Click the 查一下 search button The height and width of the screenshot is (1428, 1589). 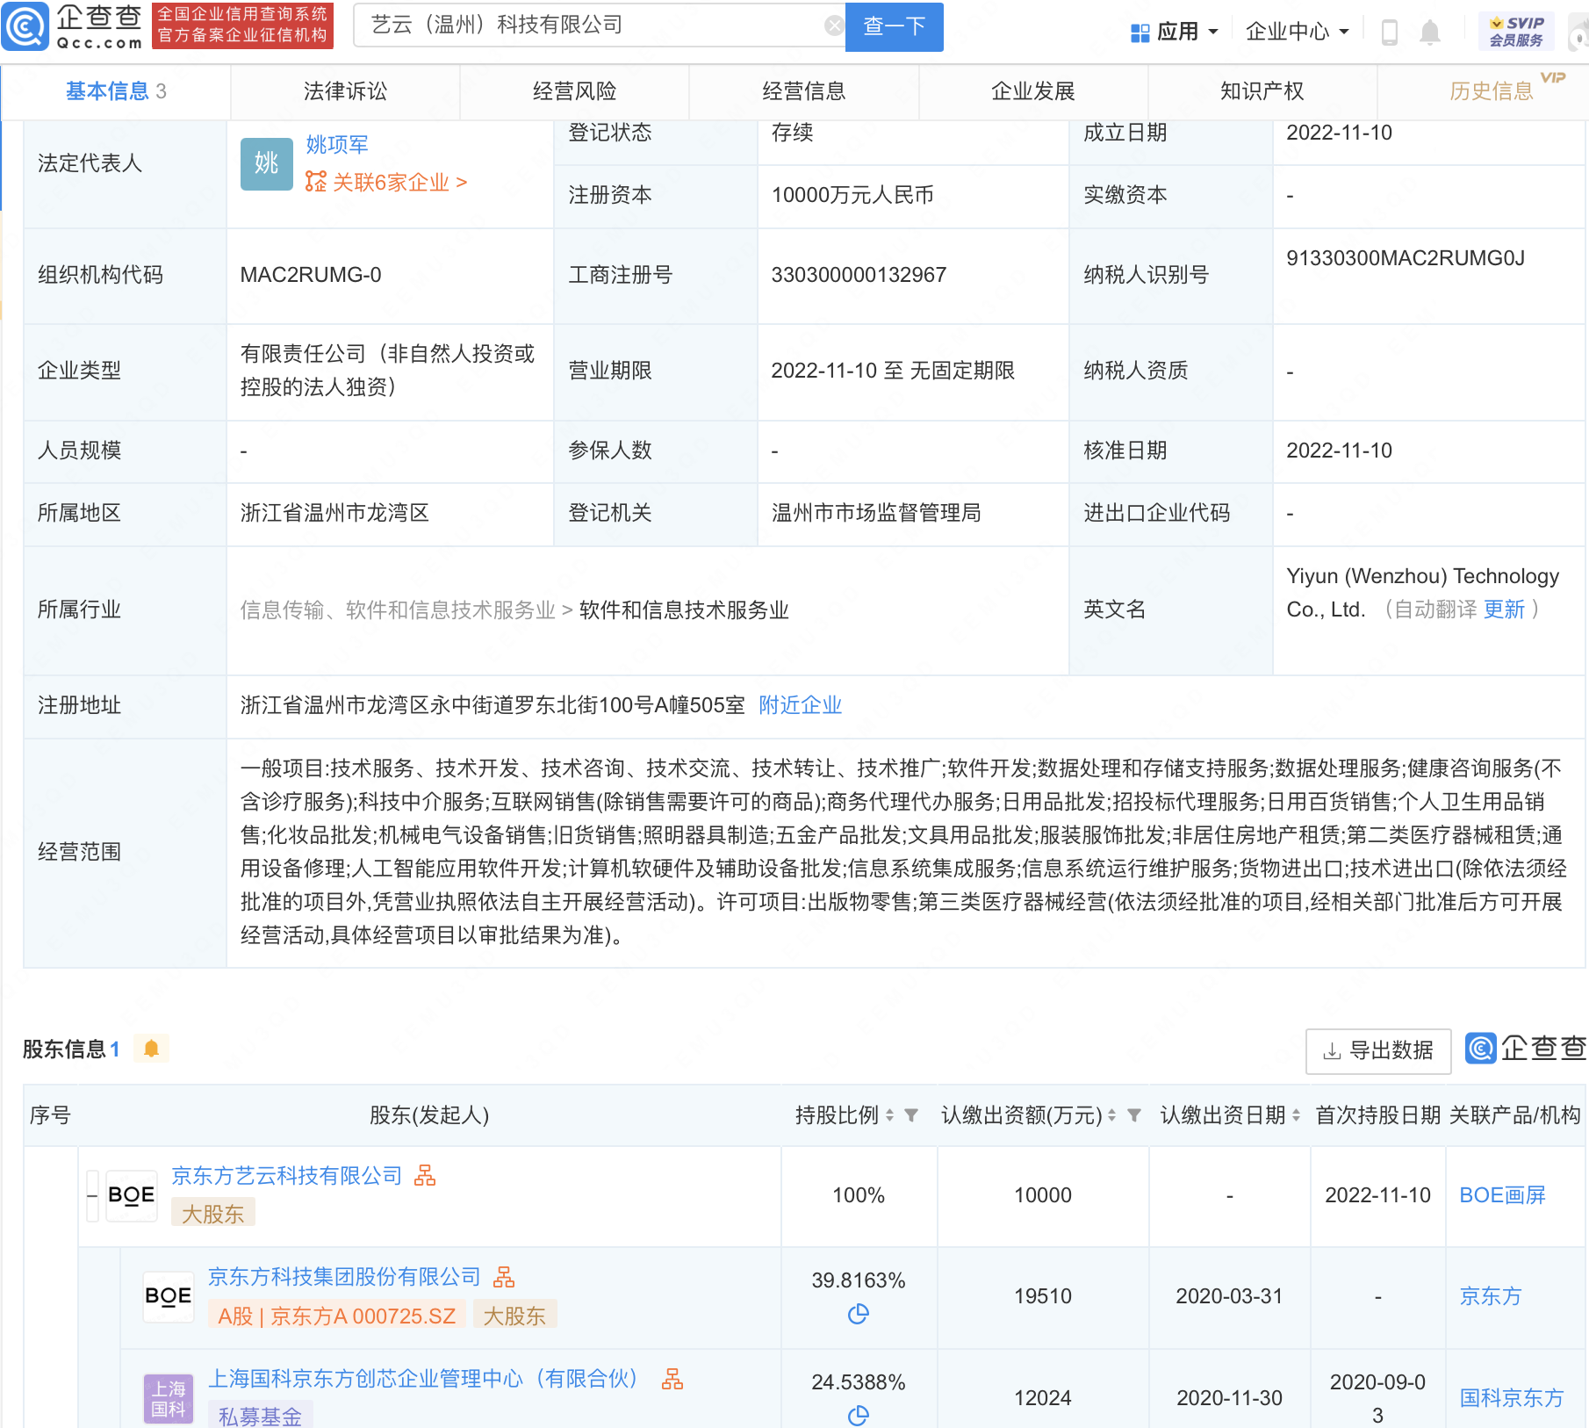[894, 26]
